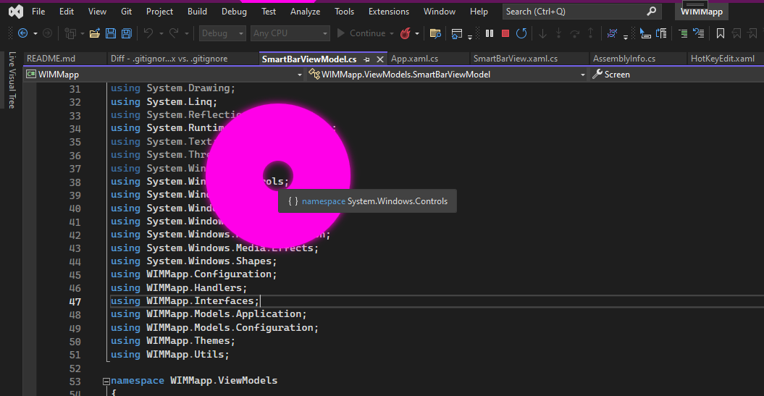Open the Project menu
The width and height of the screenshot is (764, 396).
point(159,11)
